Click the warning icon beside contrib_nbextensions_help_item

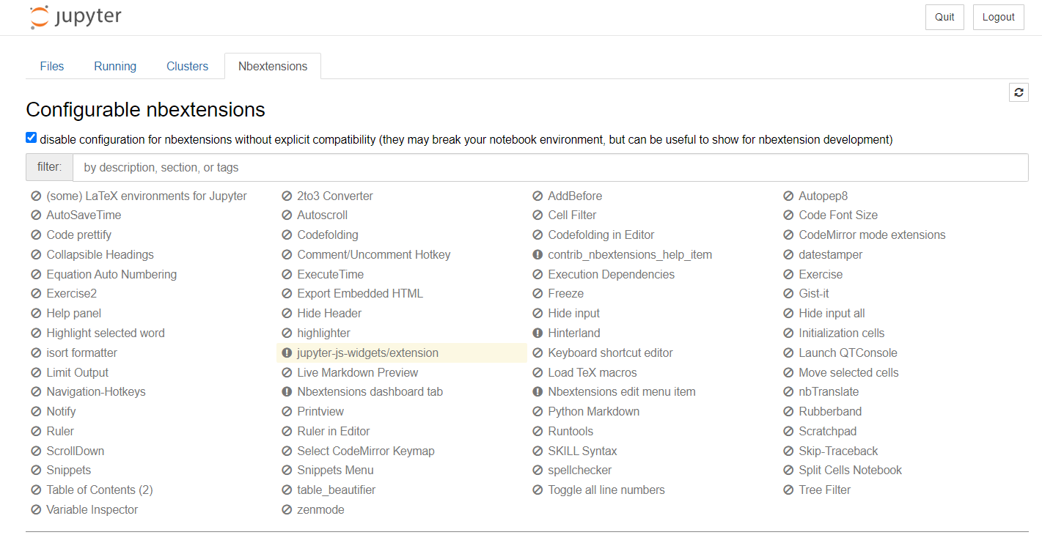537,255
